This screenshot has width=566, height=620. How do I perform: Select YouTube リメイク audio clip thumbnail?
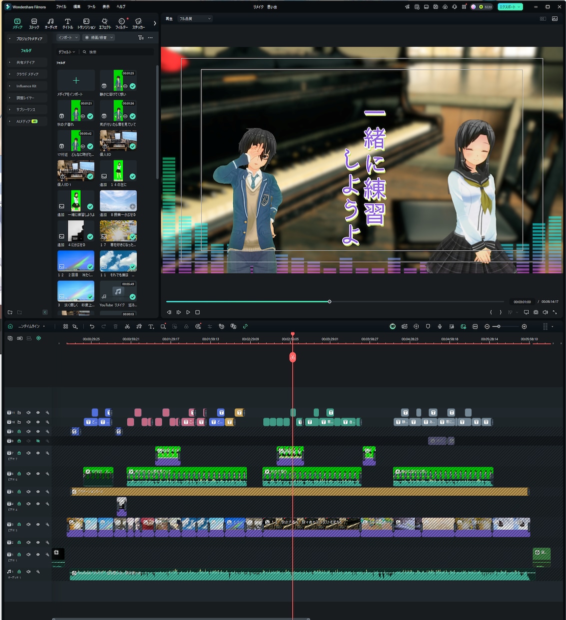pos(118,291)
